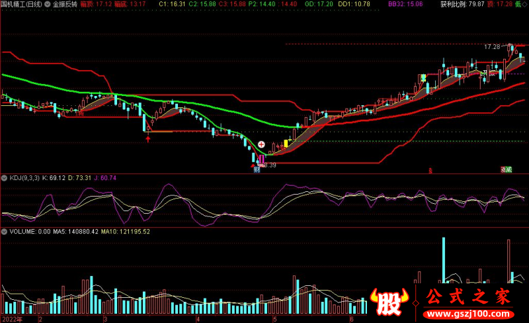The image size is (529, 323).
Task: Click month 4 on the time axis
Action: point(198,319)
